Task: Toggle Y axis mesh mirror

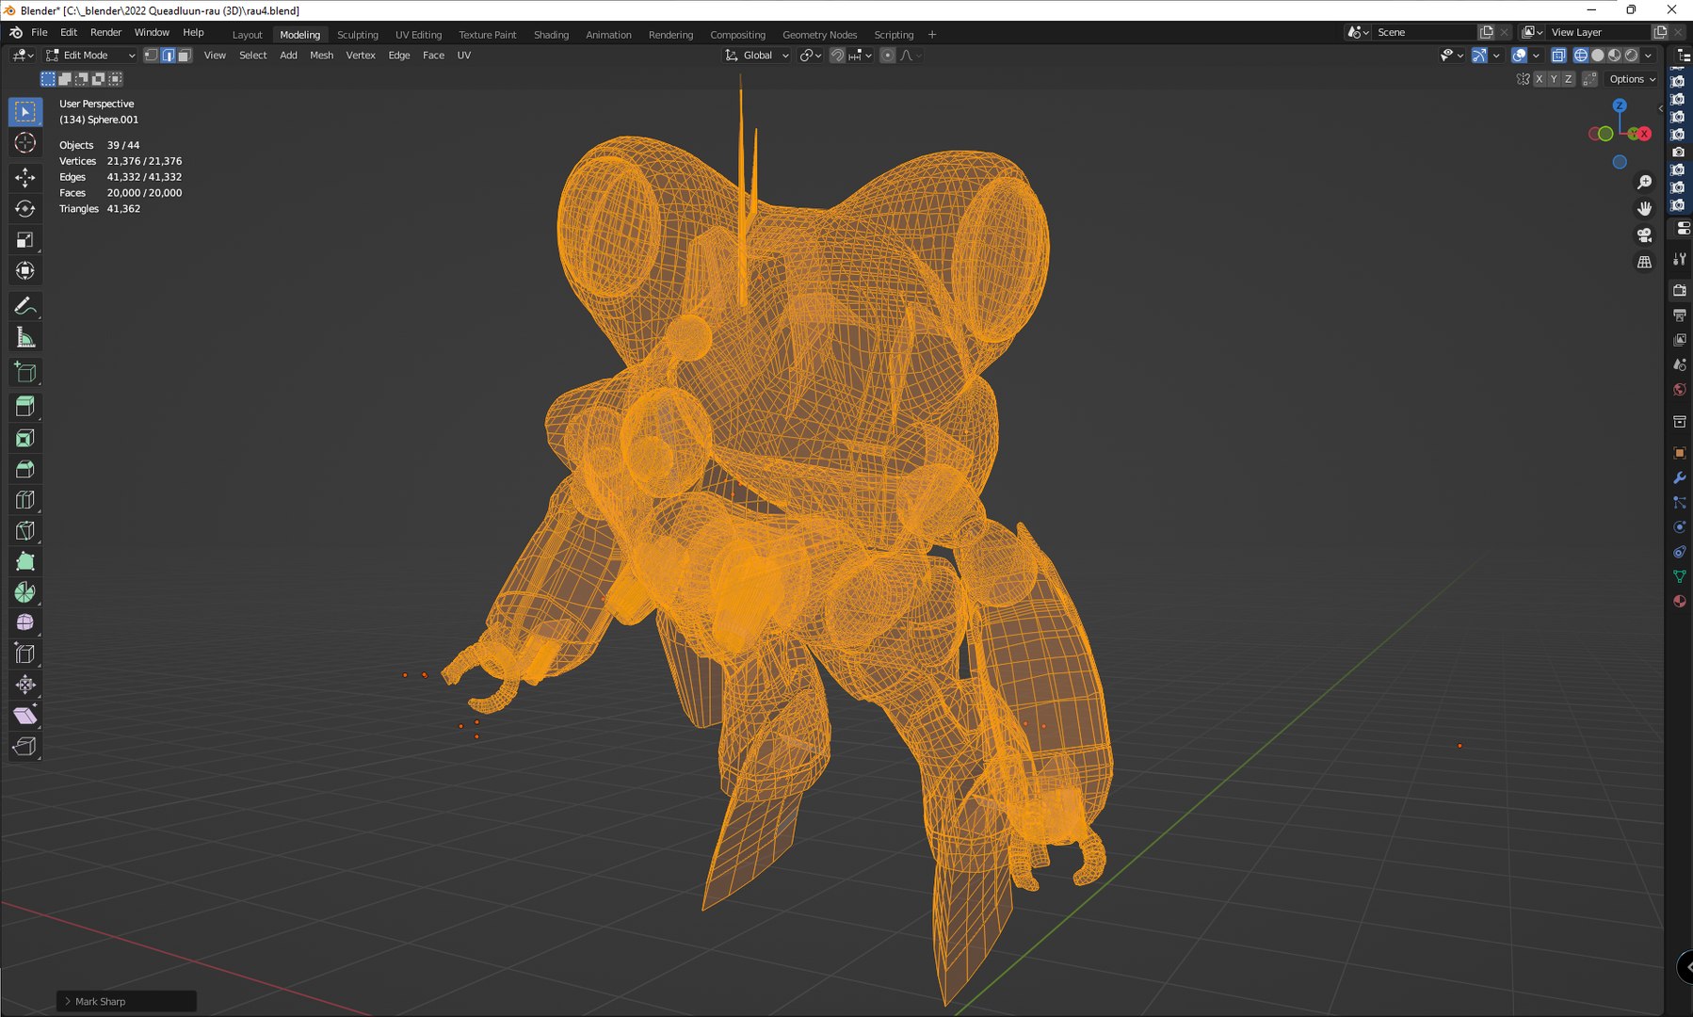Action: click(1554, 79)
